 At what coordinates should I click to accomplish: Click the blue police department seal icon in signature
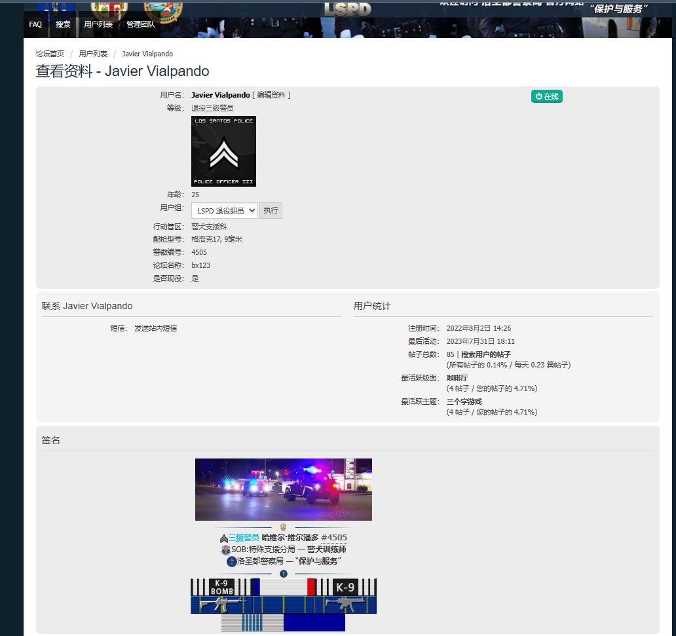(231, 561)
